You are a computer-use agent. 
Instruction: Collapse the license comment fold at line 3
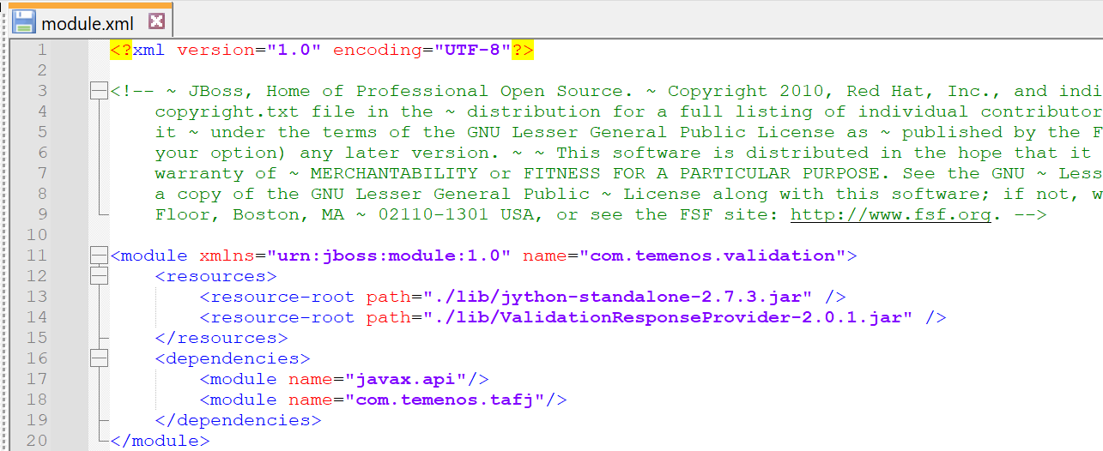point(100,91)
